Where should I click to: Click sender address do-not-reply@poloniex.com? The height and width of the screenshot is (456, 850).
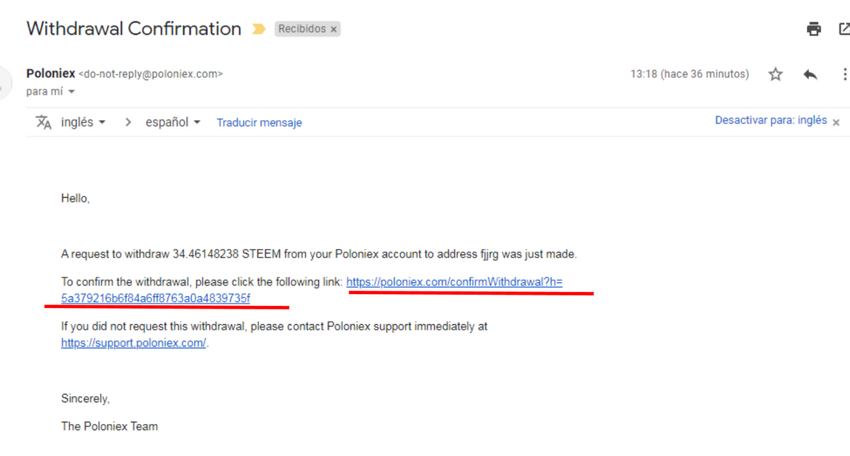pyautogui.click(x=151, y=74)
